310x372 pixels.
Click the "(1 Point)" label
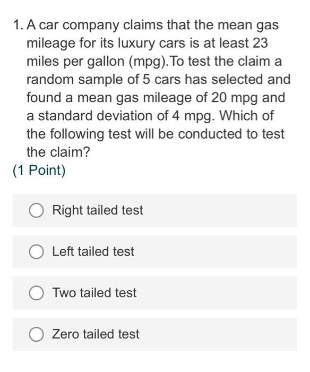coord(39,171)
